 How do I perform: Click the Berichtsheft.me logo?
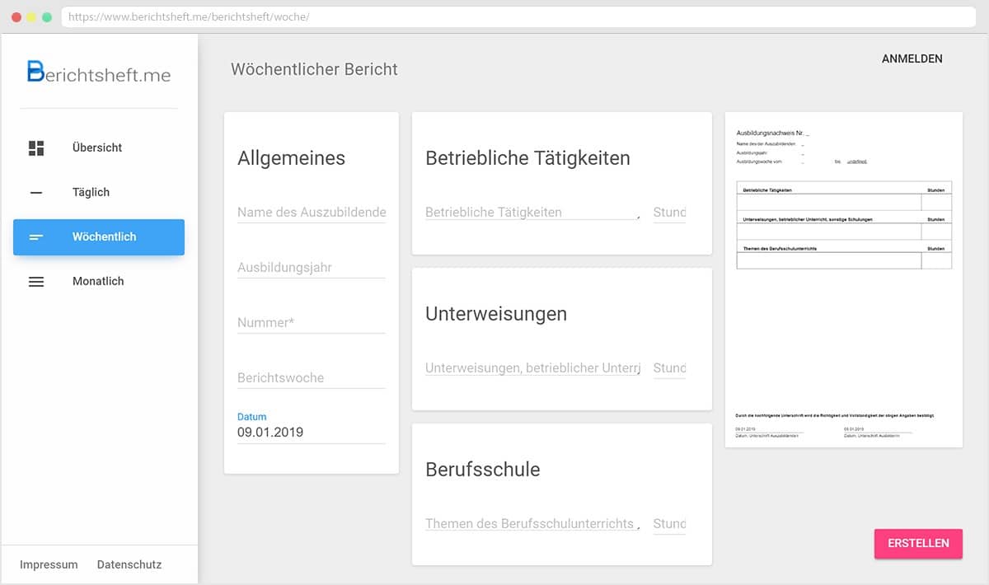(x=99, y=73)
